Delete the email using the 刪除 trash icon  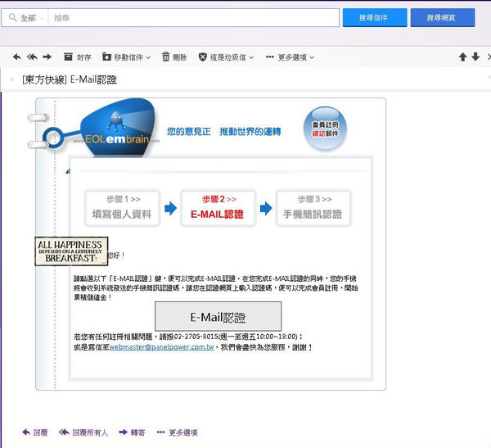pyautogui.click(x=174, y=57)
